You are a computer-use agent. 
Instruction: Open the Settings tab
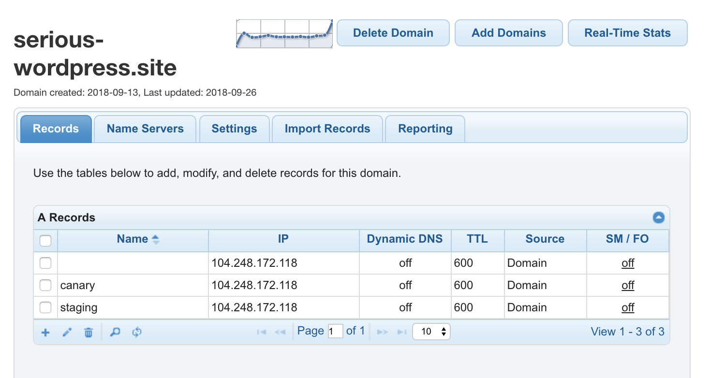click(x=235, y=129)
